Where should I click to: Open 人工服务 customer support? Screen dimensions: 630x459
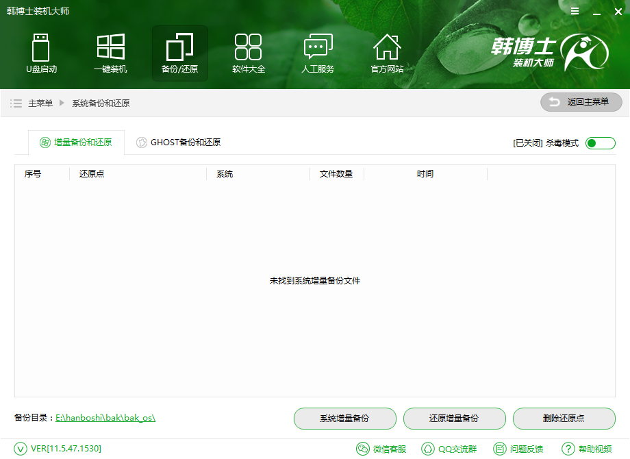click(318, 53)
